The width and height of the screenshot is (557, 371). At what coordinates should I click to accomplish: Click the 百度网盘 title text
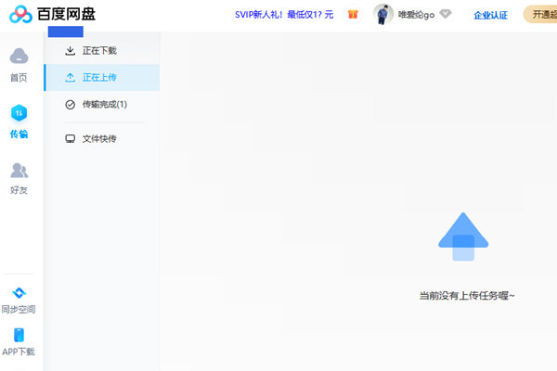67,14
